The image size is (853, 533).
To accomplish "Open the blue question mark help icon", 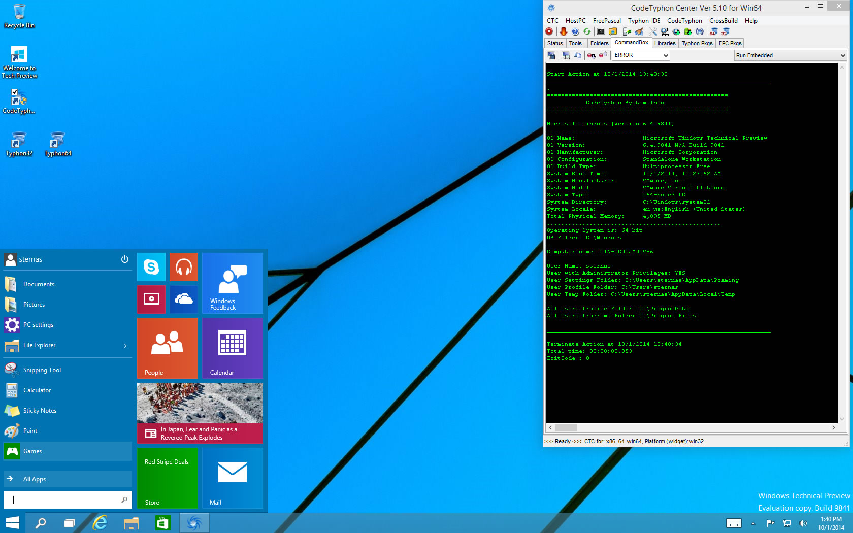I will pos(575,31).
